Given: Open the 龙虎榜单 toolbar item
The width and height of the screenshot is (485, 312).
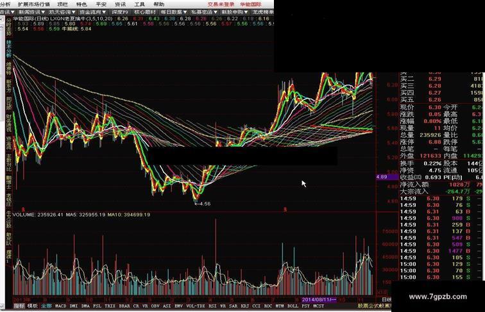Looking at the screenshot, I should [262, 12].
